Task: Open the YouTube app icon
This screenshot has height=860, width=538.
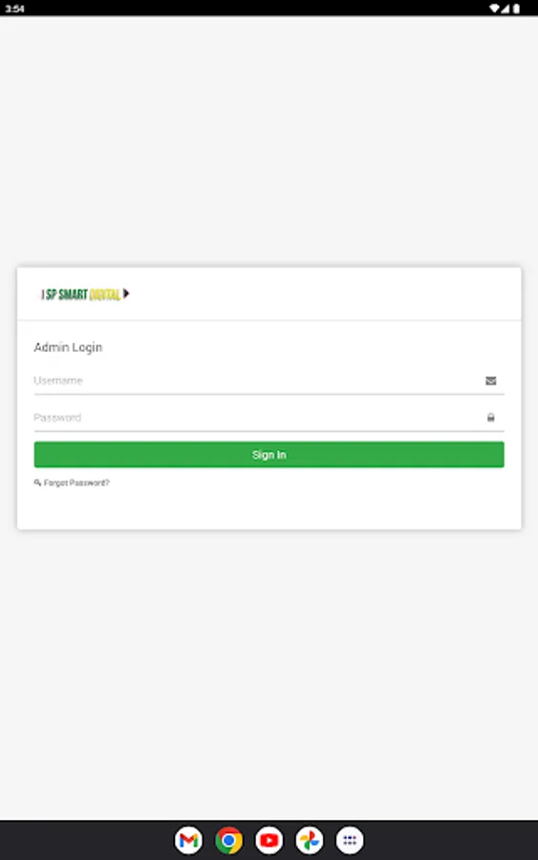Action: pos(269,840)
